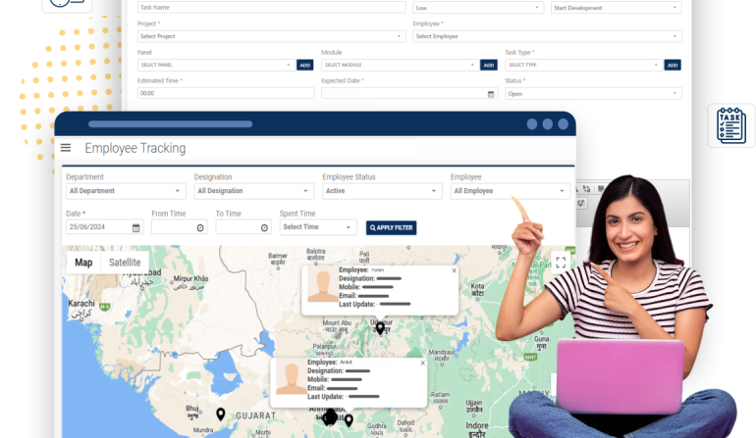Click the Date field showing 25/06/2024
The height and width of the screenshot is (438, 756).
(104, 227)
